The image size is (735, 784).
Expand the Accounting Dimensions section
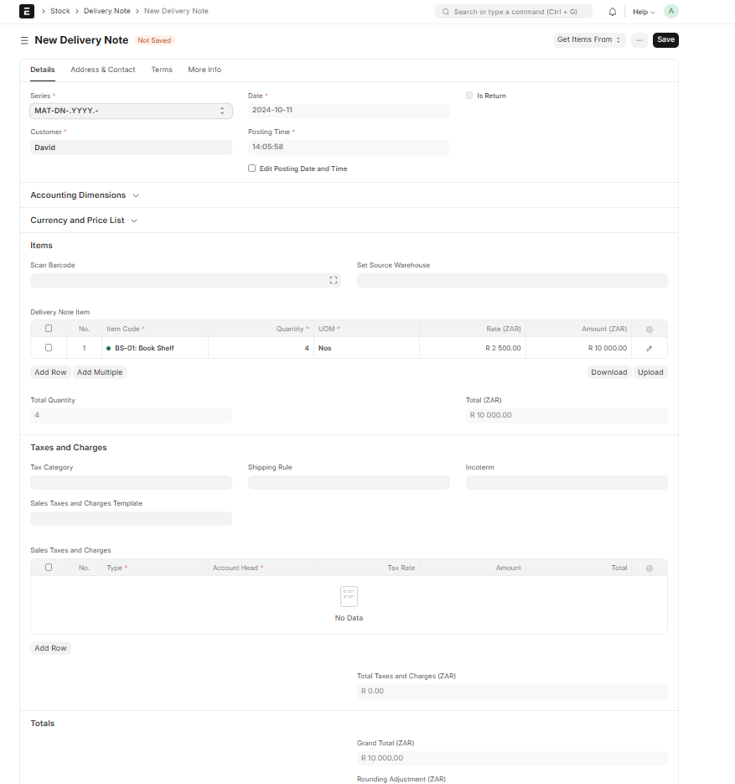[x=85, y=195]
